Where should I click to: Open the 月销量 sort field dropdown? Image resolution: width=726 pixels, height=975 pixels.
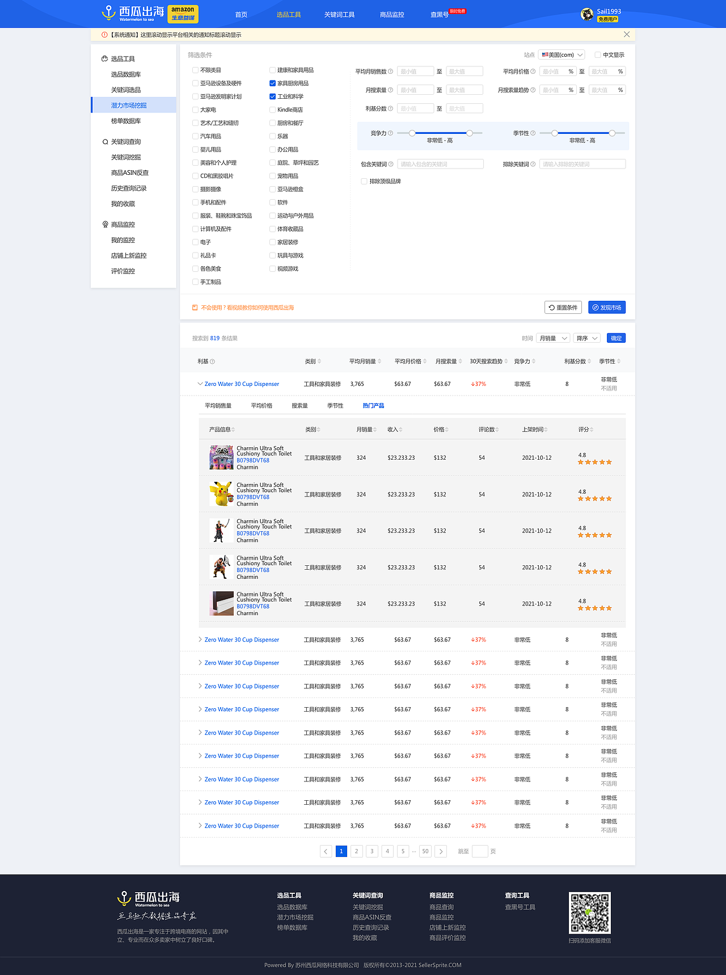click(x=553, y=338)
